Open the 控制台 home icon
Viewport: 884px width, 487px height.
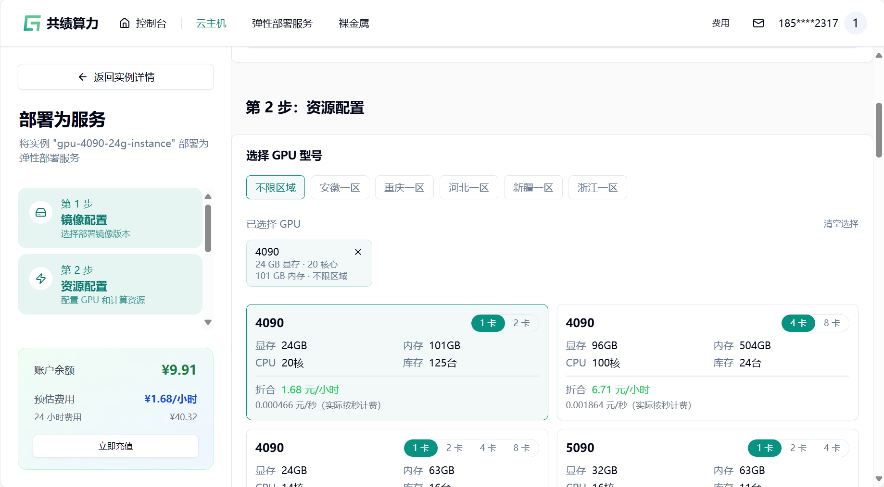(125, 23)
